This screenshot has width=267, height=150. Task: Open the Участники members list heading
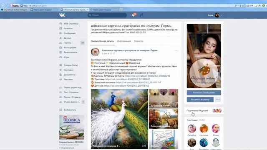[192, 120]
